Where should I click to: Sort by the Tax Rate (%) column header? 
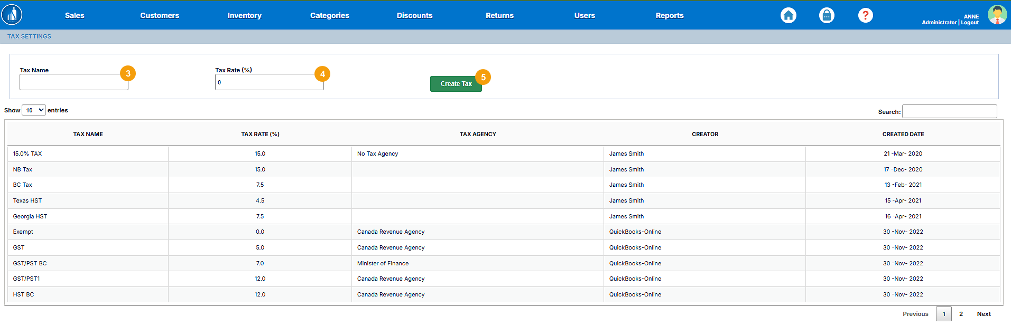coord(260,134)
